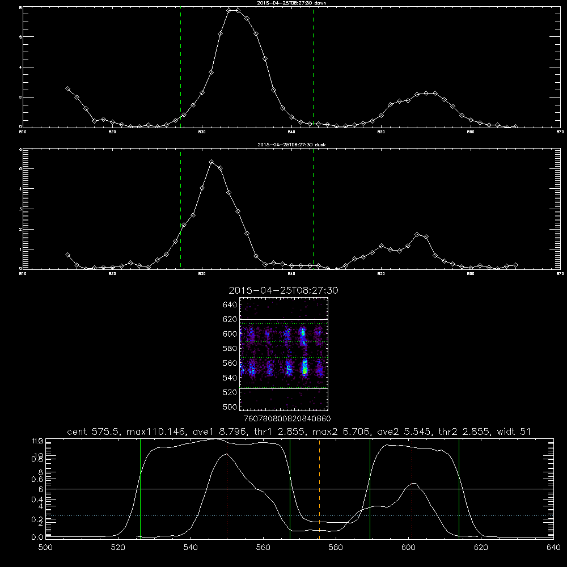Select the green boundary line near 567 in profile plot
This screenshot has width=567, height=567.
tap(290, 488)
